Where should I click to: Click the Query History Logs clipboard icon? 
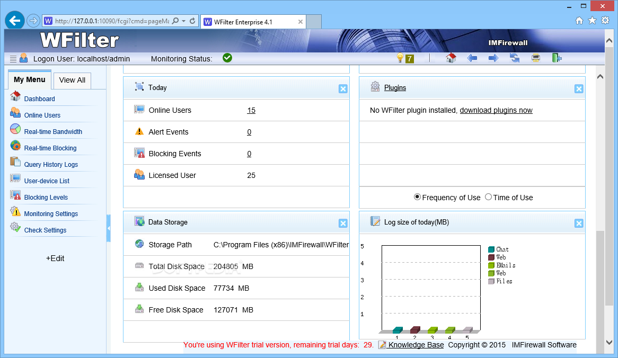click(x=15, y=162)
